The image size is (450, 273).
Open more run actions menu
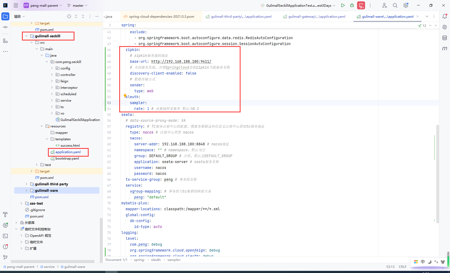[370, 5]
